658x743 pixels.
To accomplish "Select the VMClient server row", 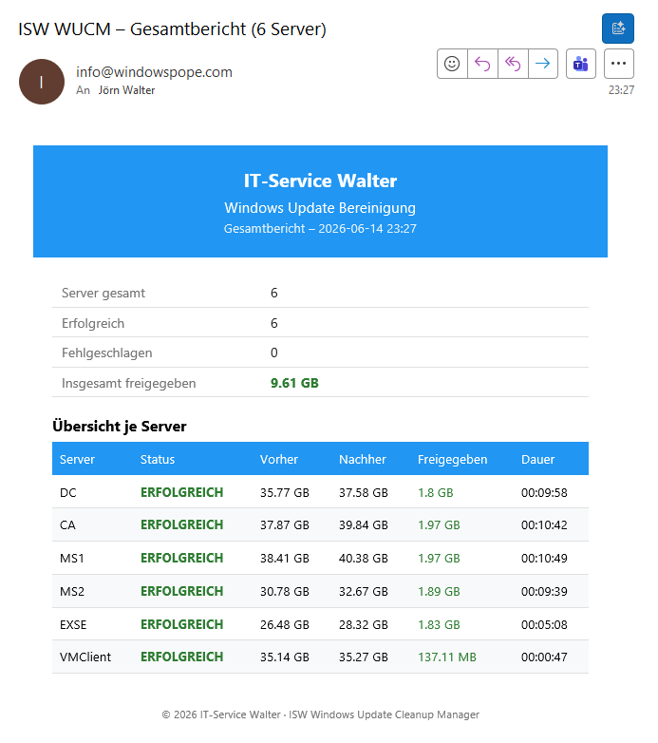I will [x=321, y=657].
